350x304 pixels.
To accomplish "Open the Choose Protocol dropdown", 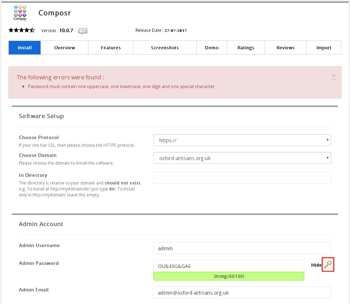I will (242, 140).
